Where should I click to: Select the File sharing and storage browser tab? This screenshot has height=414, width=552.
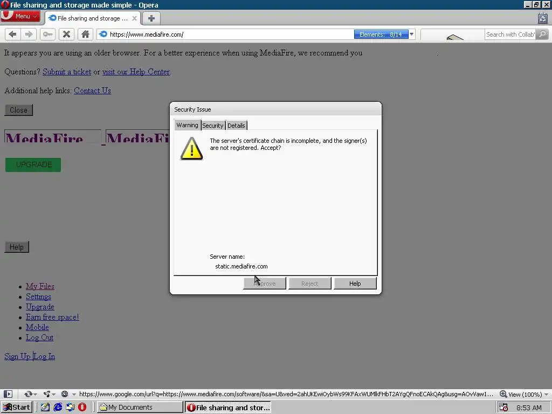point(92,18)
